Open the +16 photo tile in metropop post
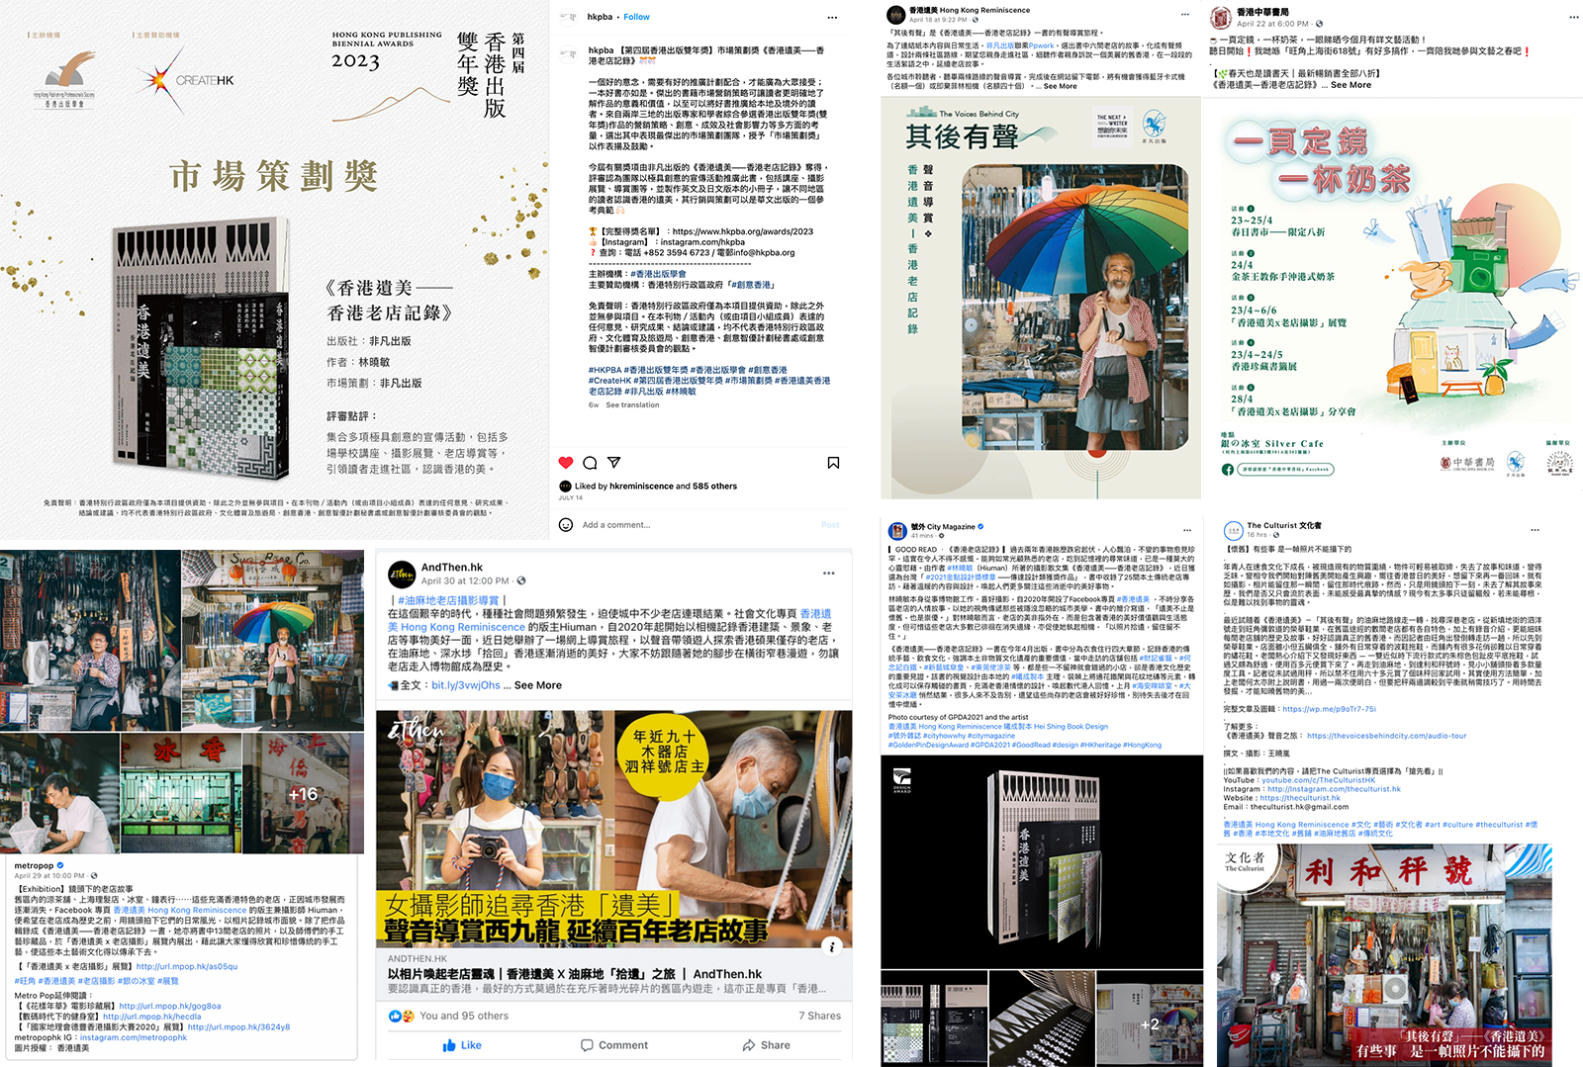 [x=305, y=794]
